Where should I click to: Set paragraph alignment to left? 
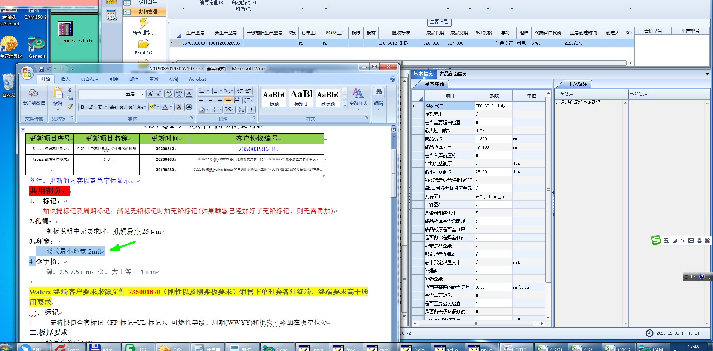[x=202, y=100]
